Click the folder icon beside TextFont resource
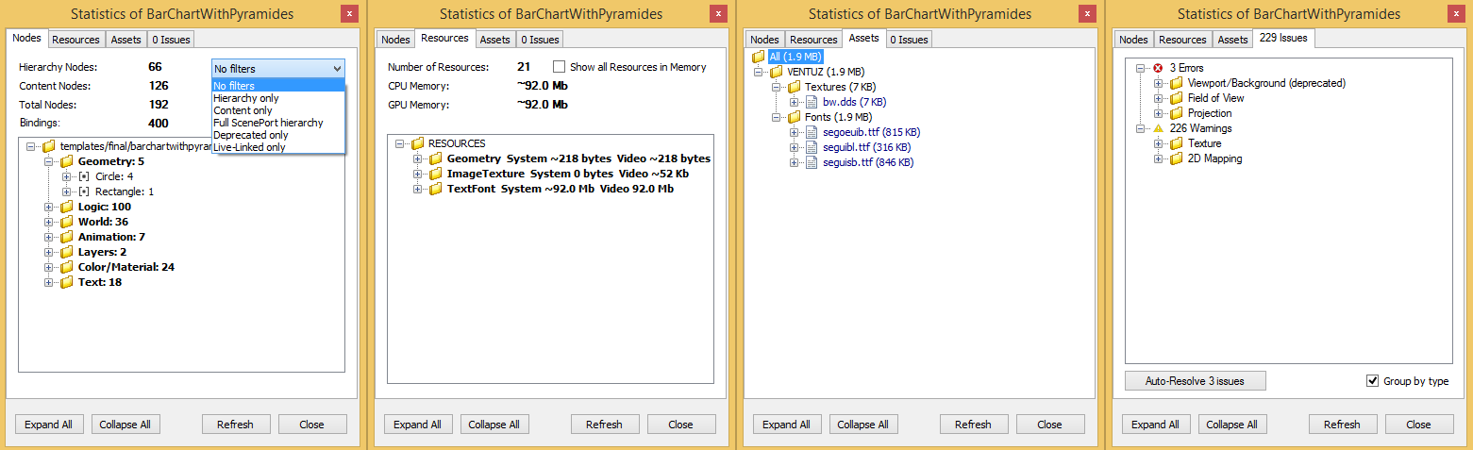The width and height of the screenshot is (1473, 450). pos(435,189)
